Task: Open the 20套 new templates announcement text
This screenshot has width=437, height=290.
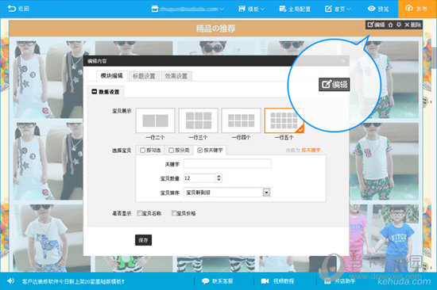Action: (x=73, y=281)
